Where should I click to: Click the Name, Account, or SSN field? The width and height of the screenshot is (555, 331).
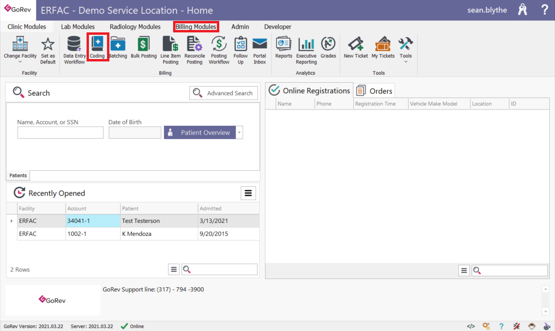(x=60, y=132)
